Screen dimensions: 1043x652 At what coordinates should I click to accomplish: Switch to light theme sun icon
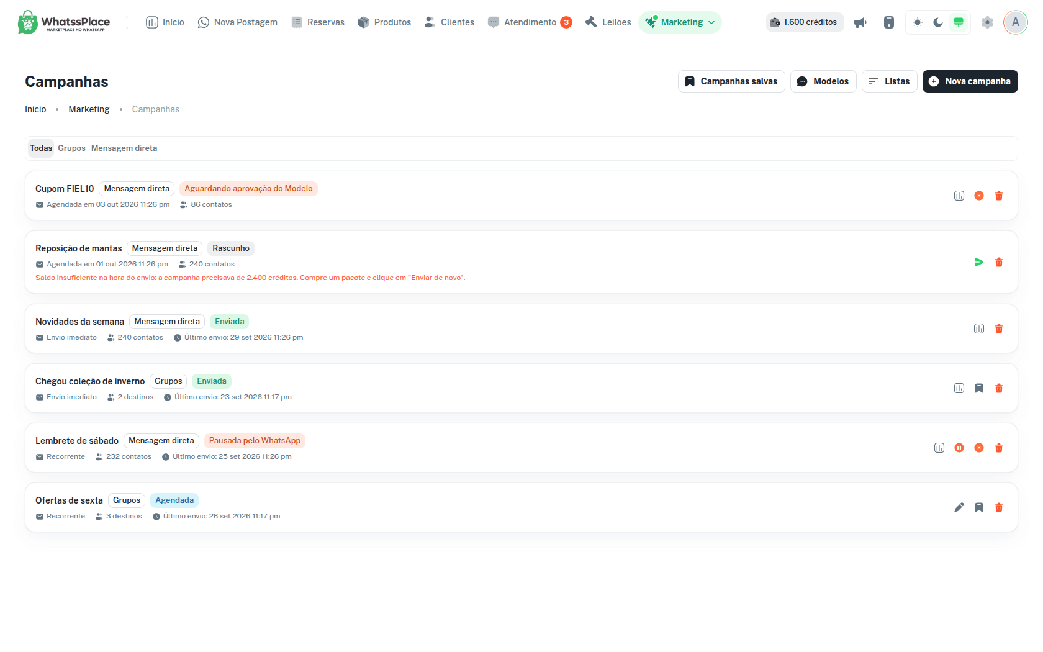[x=918, y=22]
